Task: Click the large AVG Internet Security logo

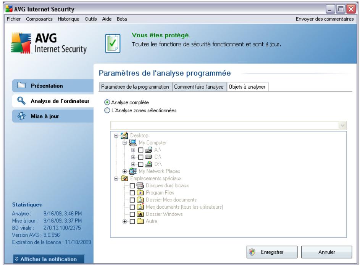Action: point(48,43)
